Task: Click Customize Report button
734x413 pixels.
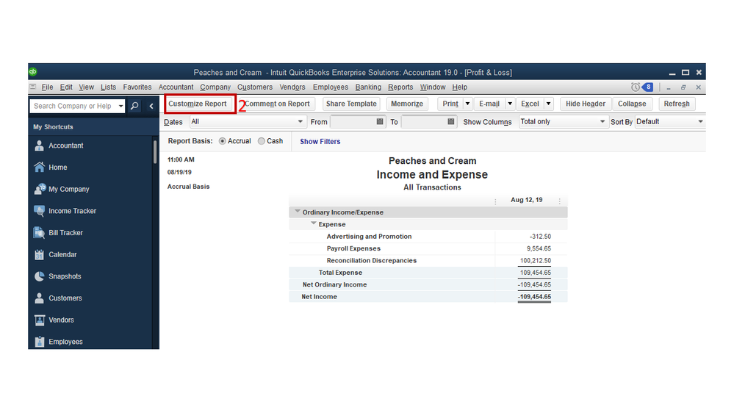Action: click(198, 104)
